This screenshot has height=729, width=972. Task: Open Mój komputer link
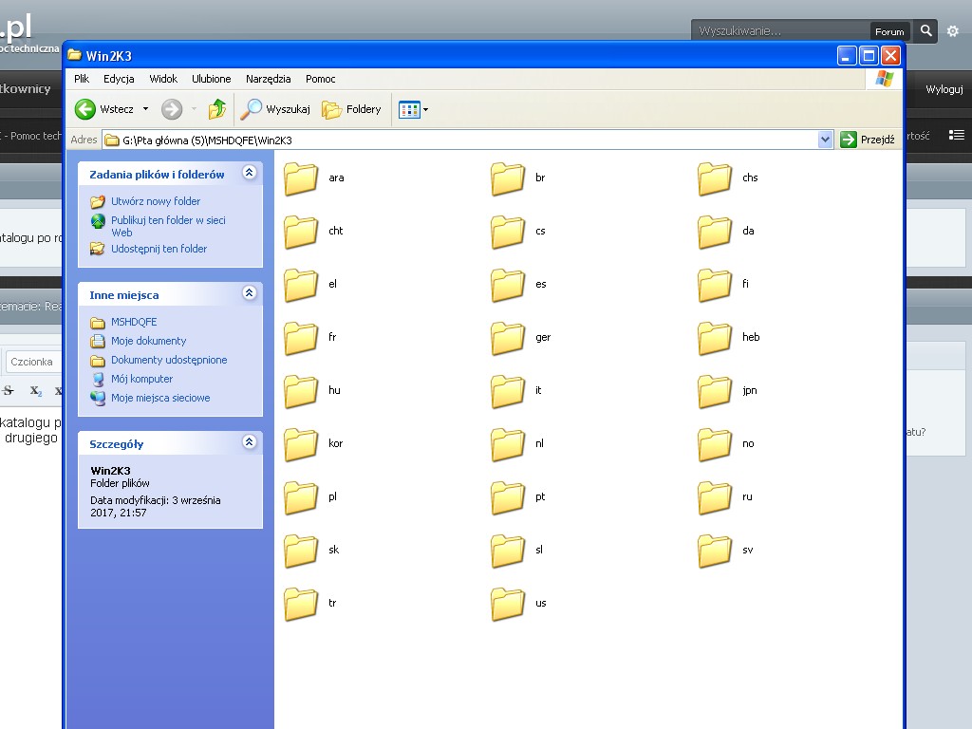click(x=142, y=379)
